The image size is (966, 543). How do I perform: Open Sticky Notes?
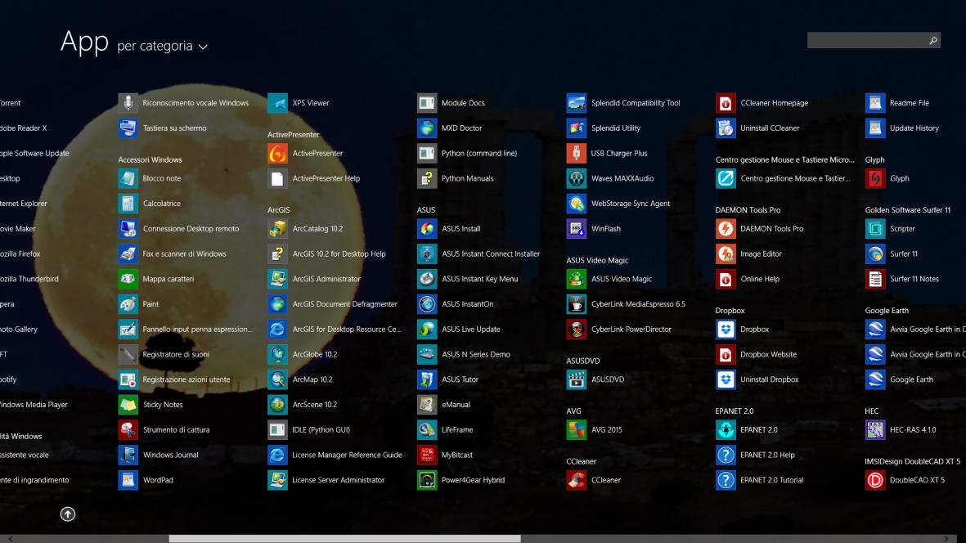128,405
